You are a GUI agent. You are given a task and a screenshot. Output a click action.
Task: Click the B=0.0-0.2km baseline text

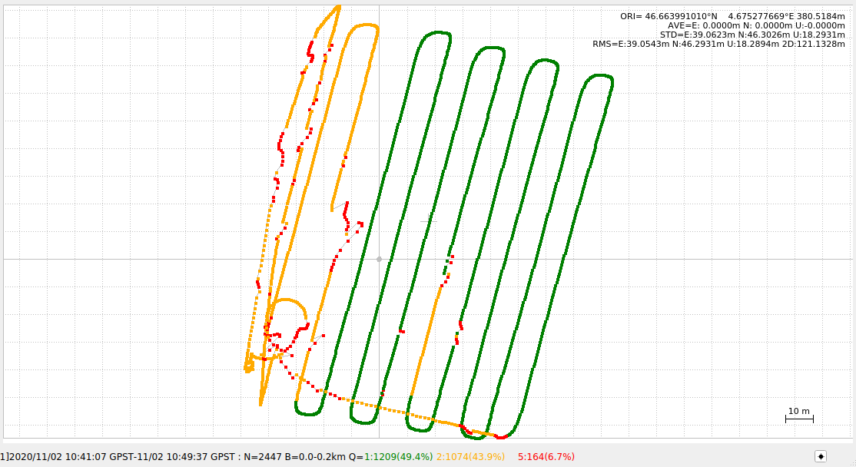(316, 457)
